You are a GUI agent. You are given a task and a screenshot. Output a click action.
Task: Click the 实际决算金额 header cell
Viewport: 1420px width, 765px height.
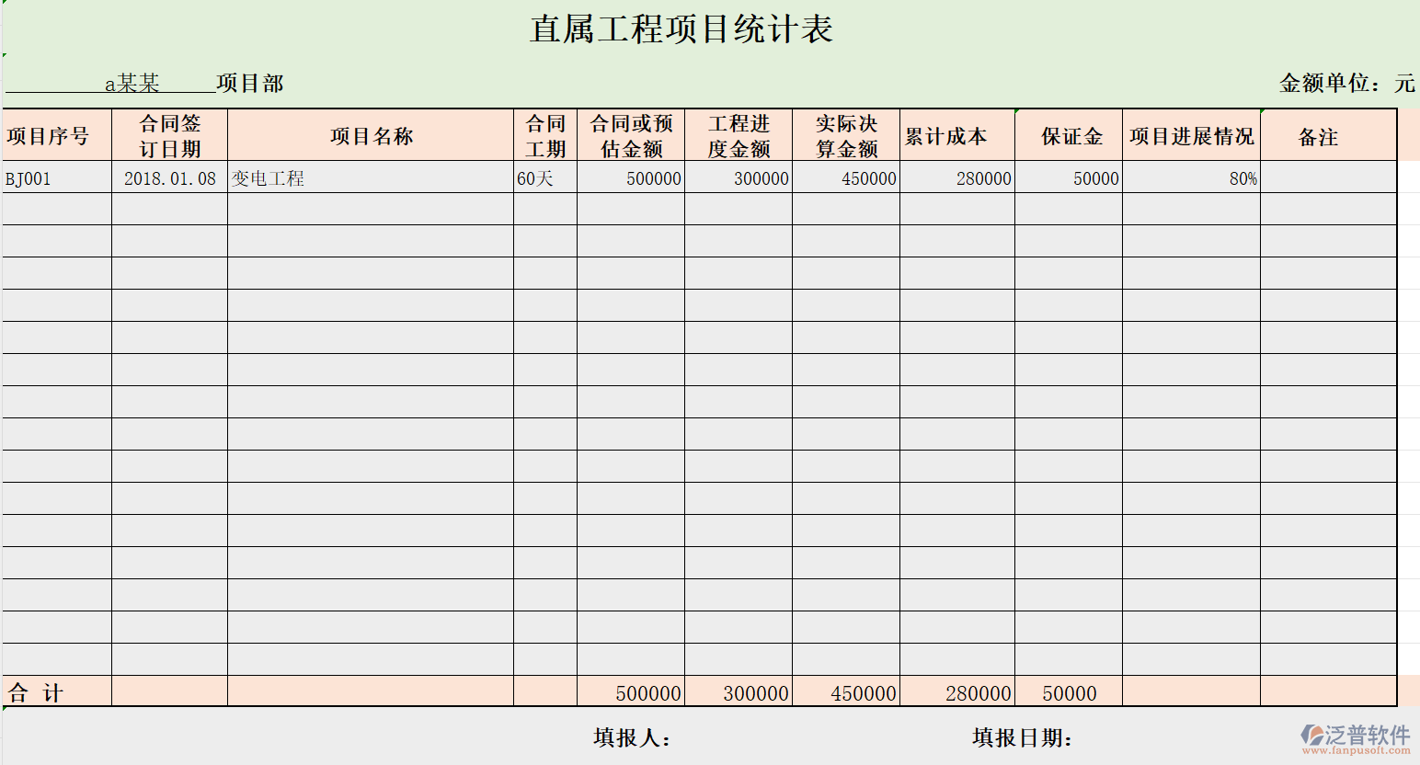845,135
